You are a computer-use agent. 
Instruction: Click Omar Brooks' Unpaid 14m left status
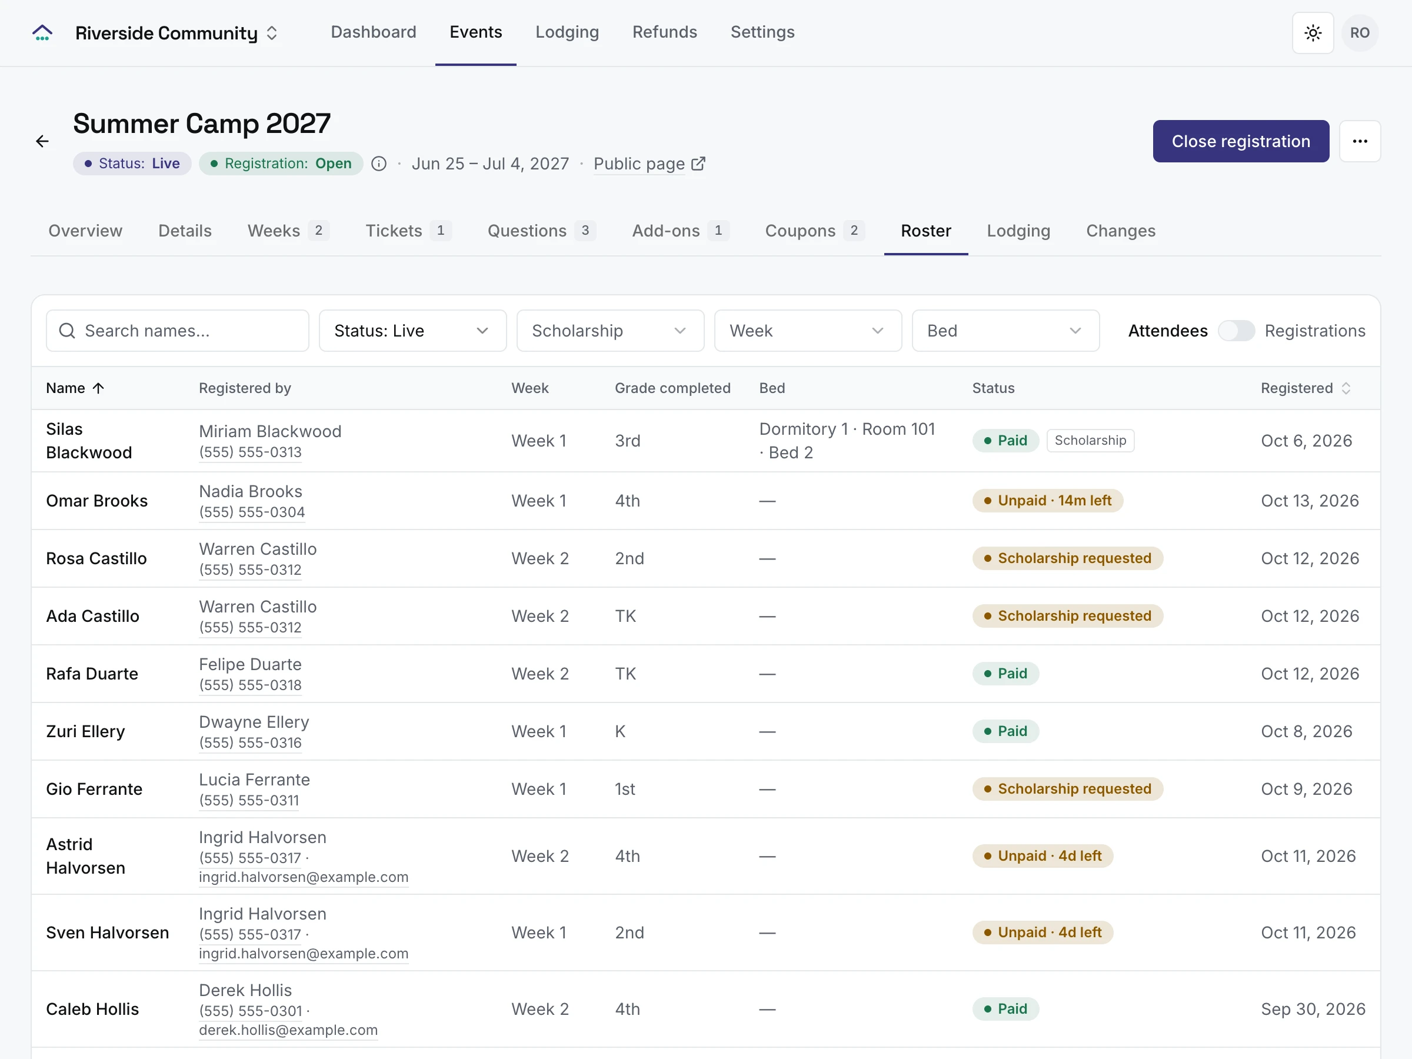(x=1047, y=501)
